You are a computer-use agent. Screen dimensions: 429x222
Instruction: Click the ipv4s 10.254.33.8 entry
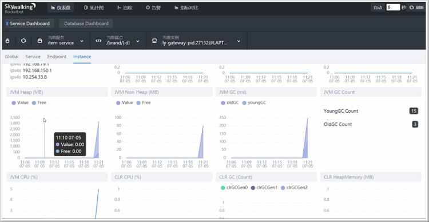pos(28,77)
